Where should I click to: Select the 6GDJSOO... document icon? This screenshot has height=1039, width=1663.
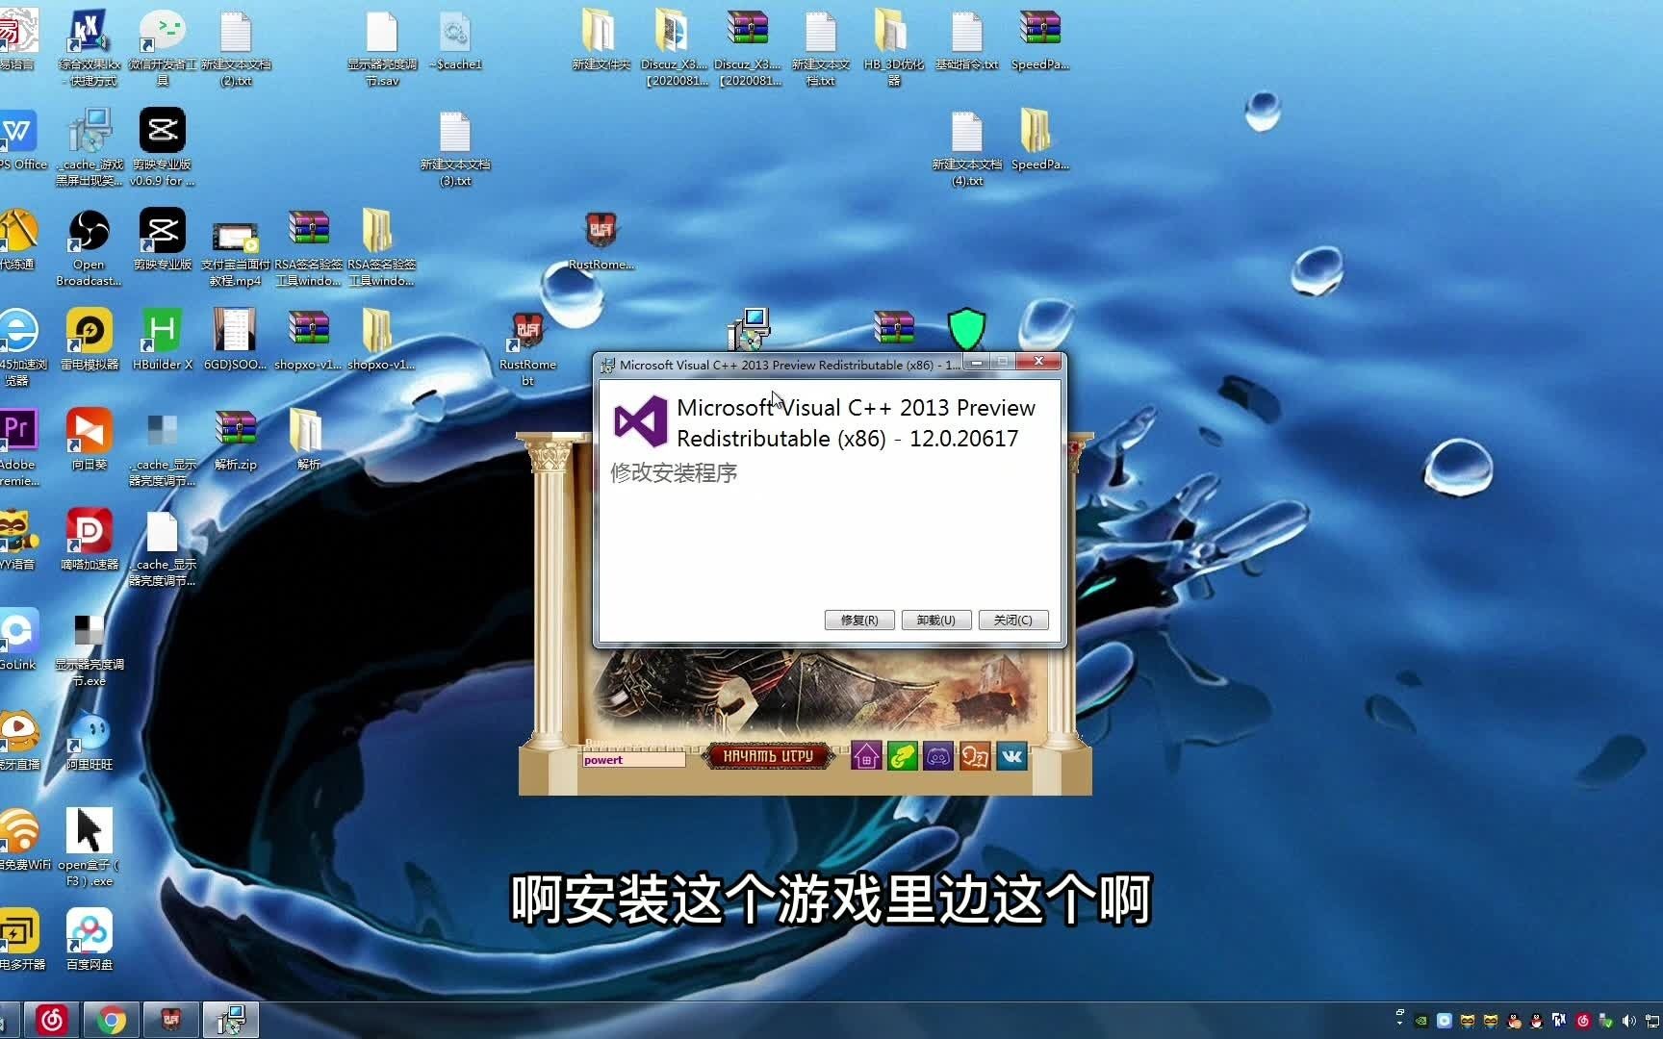coord(235,340)
